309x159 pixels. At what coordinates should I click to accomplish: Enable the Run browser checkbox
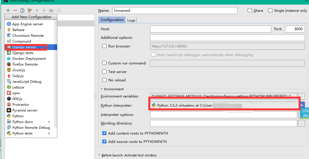104,46
